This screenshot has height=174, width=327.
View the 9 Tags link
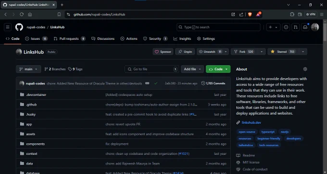tap(75, 69)
